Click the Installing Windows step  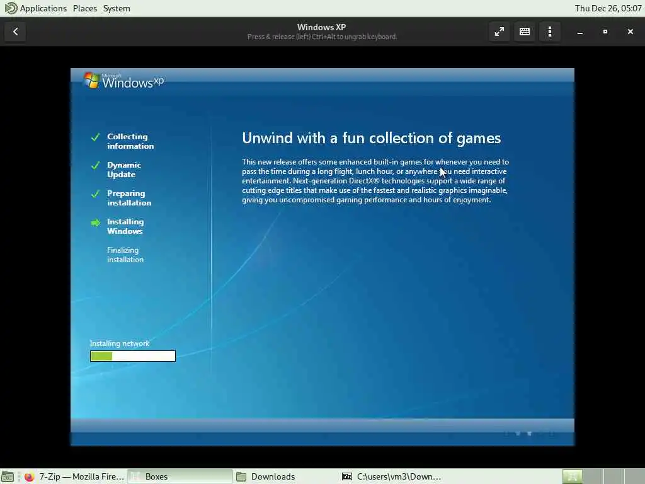(x=125, y=226)
